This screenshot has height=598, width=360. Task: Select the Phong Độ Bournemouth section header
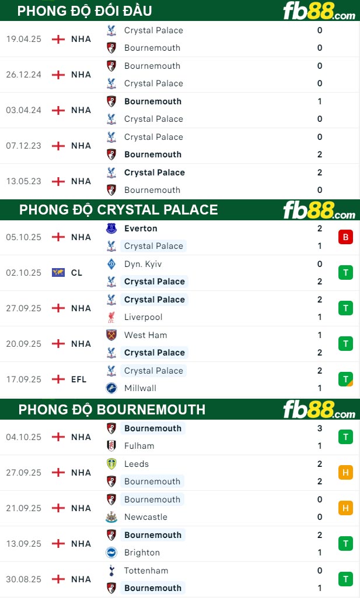pyautogui.click(x=112, y=410)
